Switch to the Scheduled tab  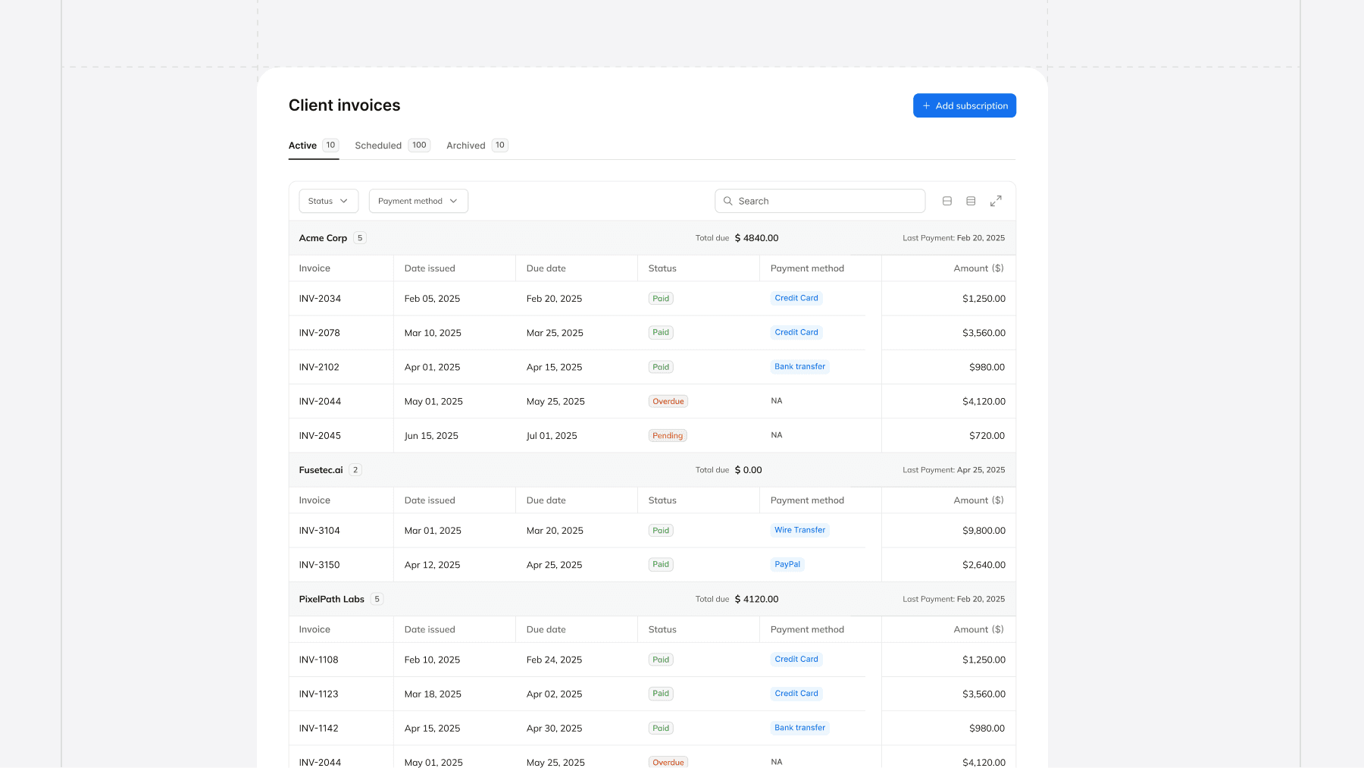[393, 146]
